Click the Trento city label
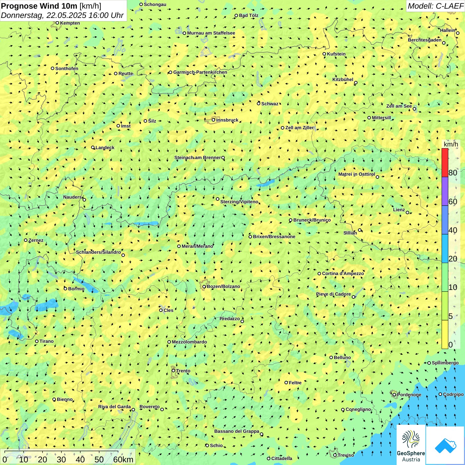 pos(183,371)
